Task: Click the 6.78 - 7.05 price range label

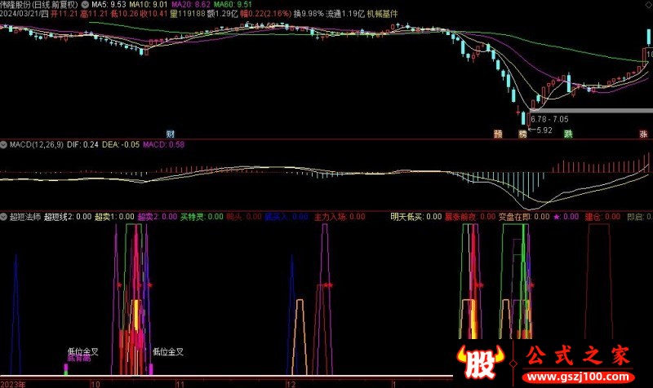Action: tap(549, 119)
